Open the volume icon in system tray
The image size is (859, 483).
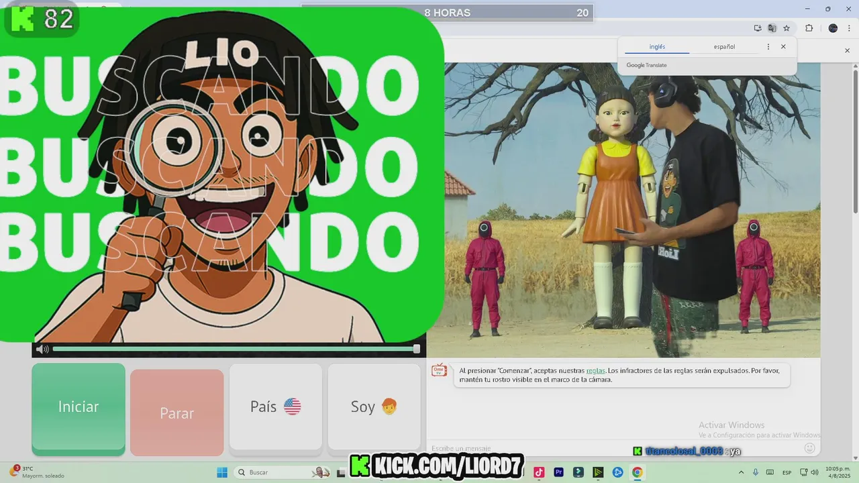(814, 472)
